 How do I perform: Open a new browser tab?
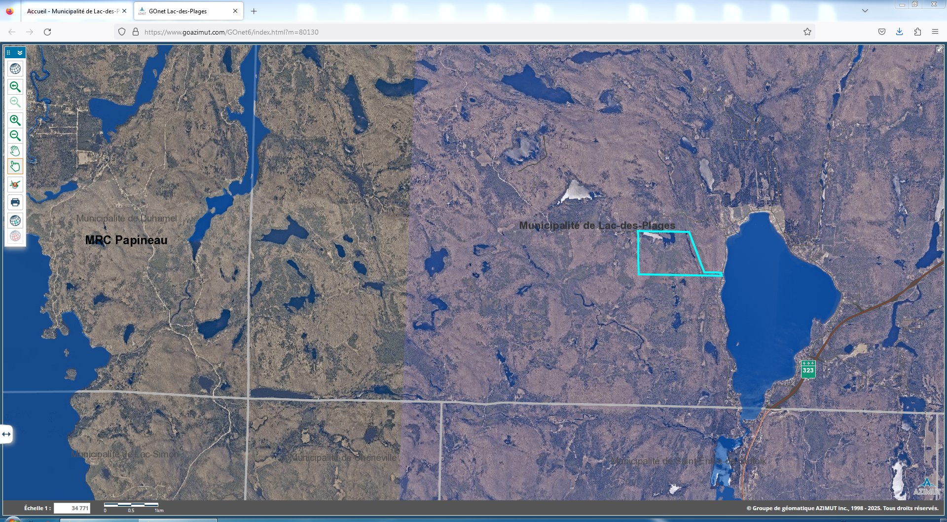click(x=254, y=11)
